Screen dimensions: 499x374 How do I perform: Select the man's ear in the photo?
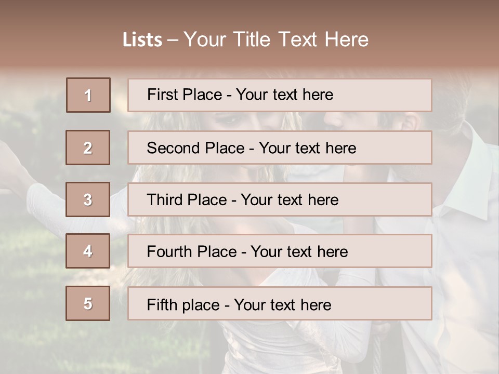(x=412, y=122)
